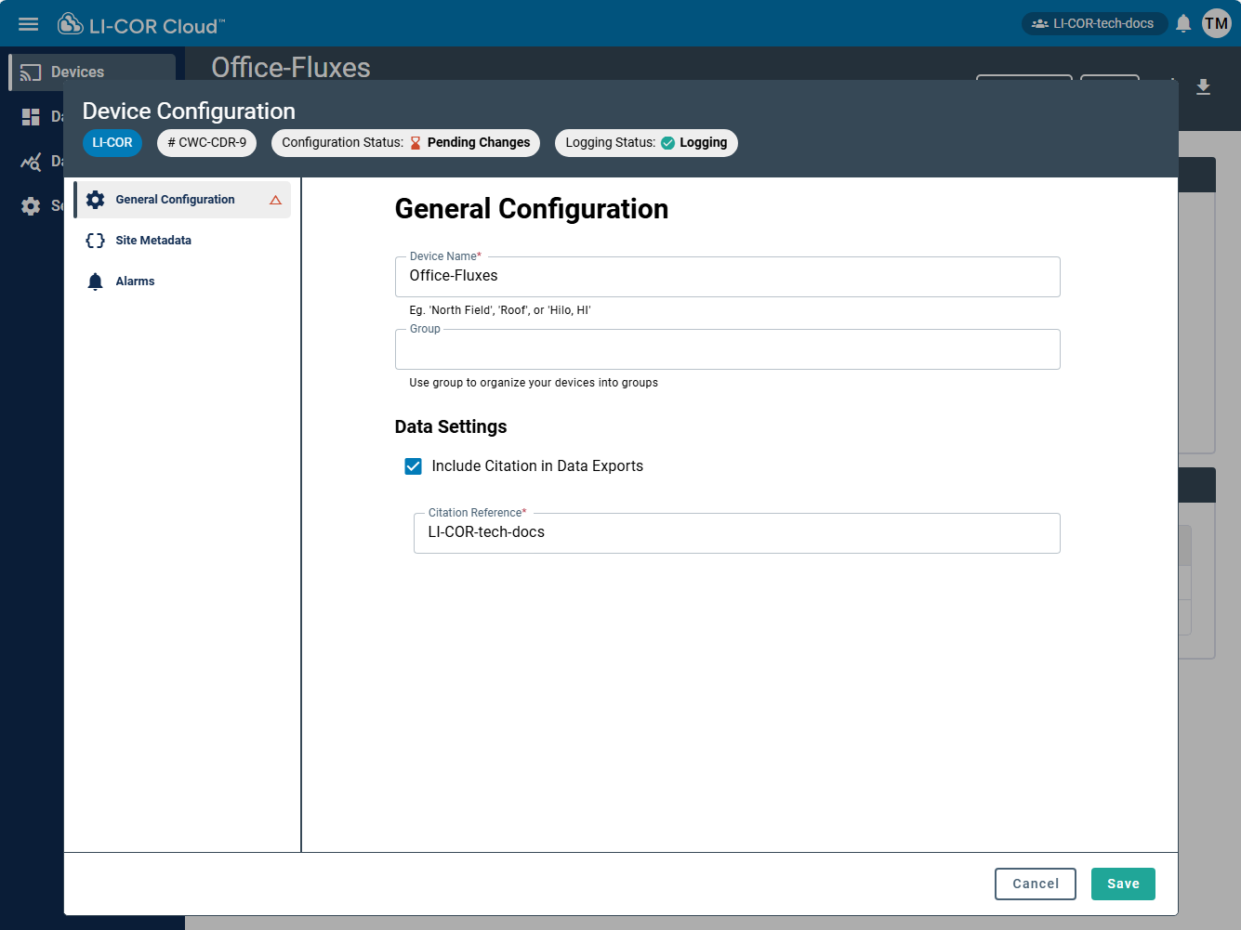This screenshot has width=1241, height=930.
Task: Focus the Citation Reference field
Action: 737,533
